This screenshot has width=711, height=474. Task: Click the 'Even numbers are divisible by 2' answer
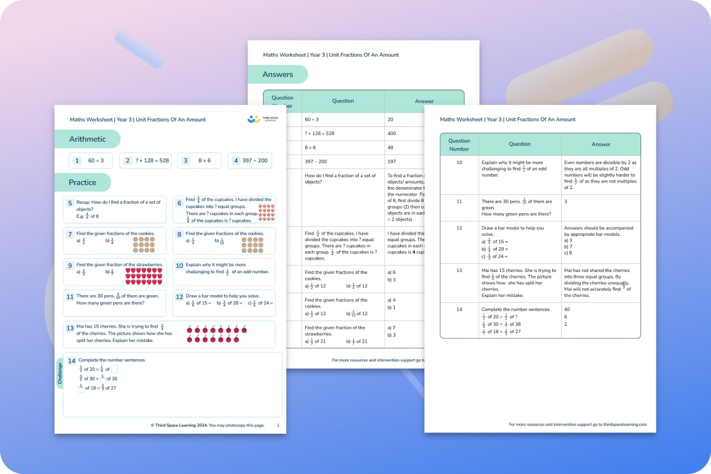pos(600,175)
